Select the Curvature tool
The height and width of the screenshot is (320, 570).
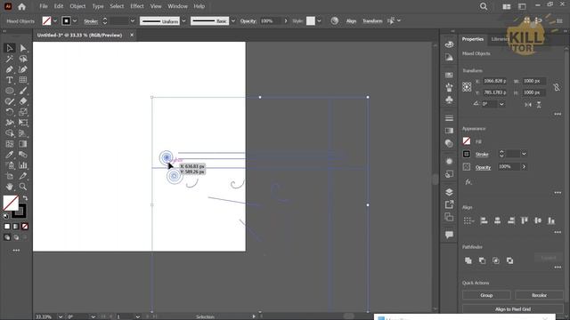click(x=23, y=69)
